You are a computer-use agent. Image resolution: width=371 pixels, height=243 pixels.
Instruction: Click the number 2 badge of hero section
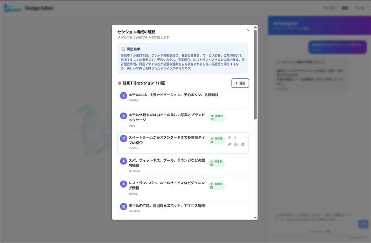123,115
